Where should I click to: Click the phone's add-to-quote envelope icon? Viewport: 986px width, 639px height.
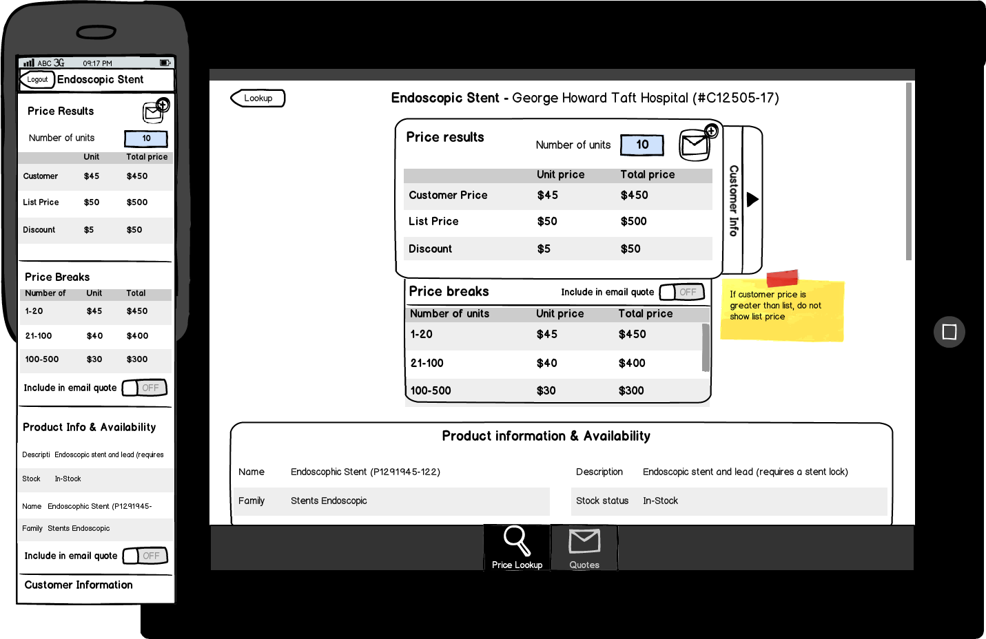point(156,111)
